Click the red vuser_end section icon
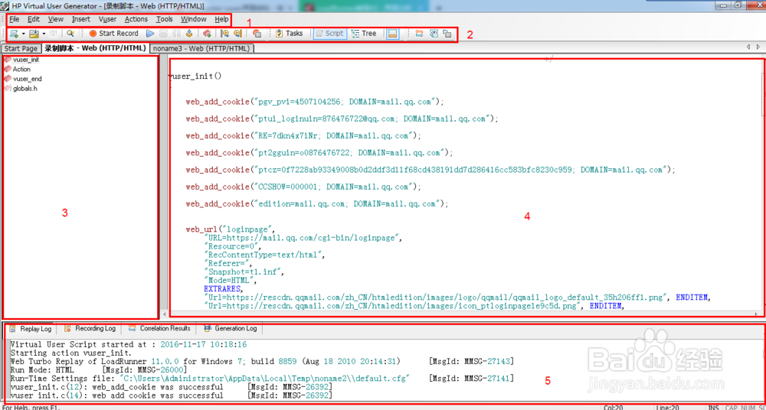 tap(8, 79)
